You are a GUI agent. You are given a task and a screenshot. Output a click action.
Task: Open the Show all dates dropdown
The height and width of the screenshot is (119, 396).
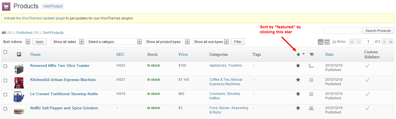click(68, 42)
